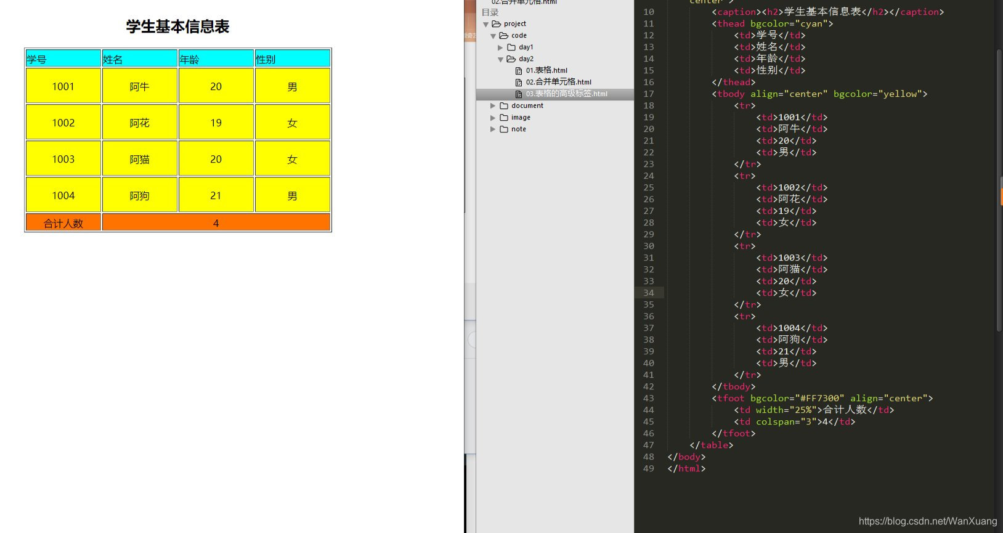The image size is (1003, 533).
Task: Click table cell 阿牛
Action: 140,86
